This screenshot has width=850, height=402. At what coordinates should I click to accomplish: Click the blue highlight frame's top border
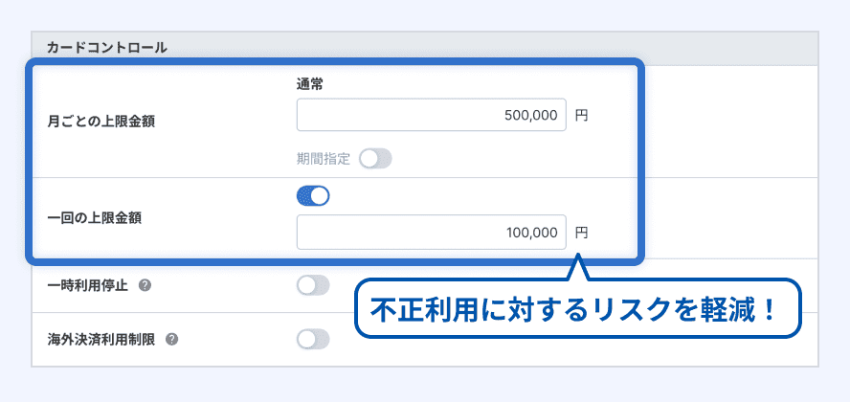tap(335, 63)
